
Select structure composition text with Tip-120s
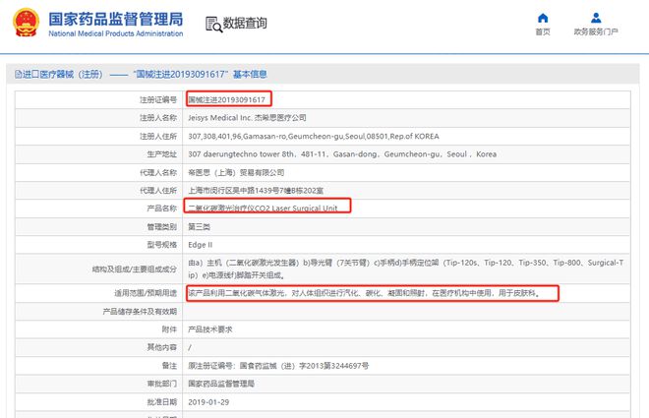(405, 269)
